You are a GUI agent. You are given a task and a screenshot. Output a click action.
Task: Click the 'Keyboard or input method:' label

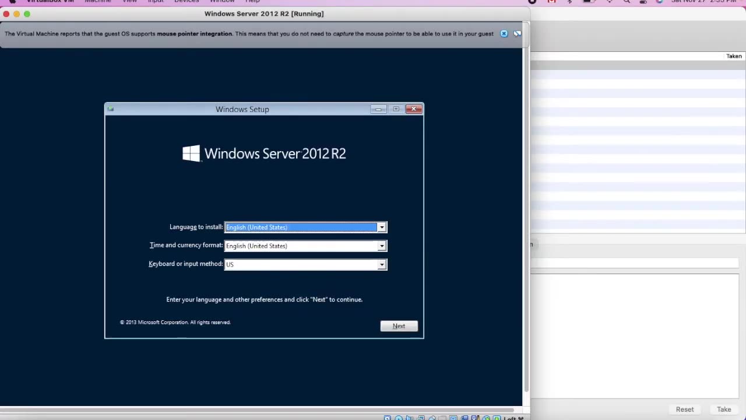pos(186,264)
